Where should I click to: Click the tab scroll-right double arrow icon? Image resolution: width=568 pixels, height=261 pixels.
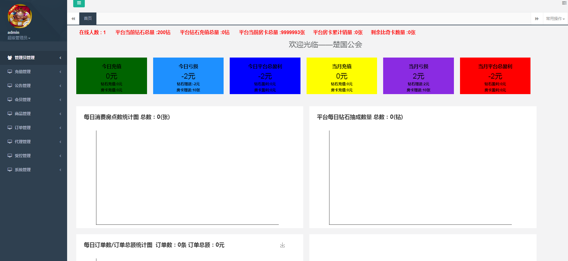tap(537, 19)
